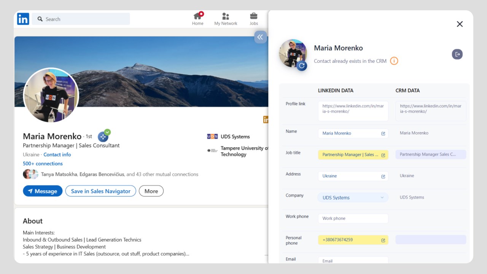Expand truncated About text via the ellipsis
Viewport: 487px width, 274px height.
point(266,254)
